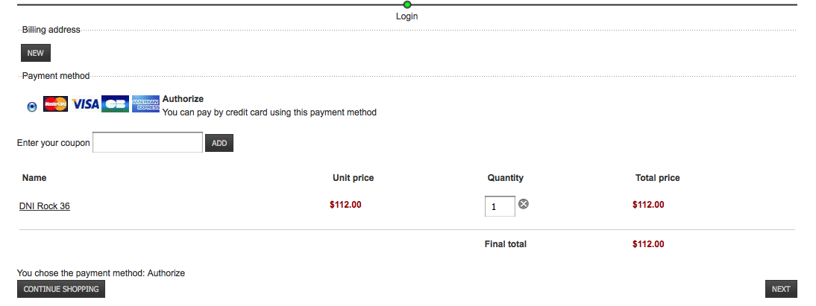
Task: Click the Quantity column header
Action: (506, 178)
